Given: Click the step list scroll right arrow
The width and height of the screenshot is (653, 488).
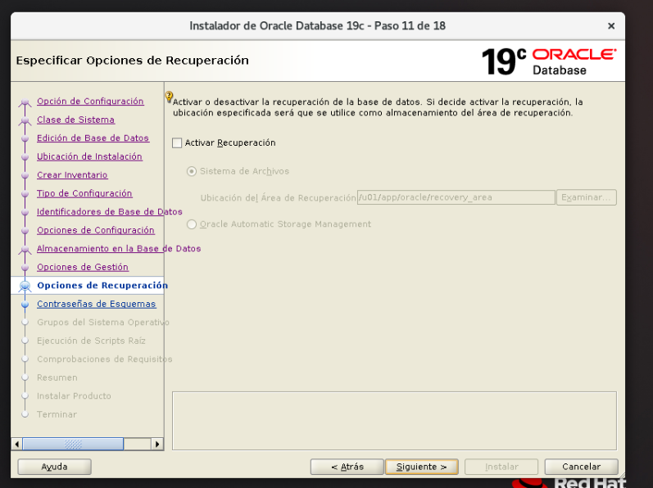Looking at the screenshot, I should (x=157, y=444).
